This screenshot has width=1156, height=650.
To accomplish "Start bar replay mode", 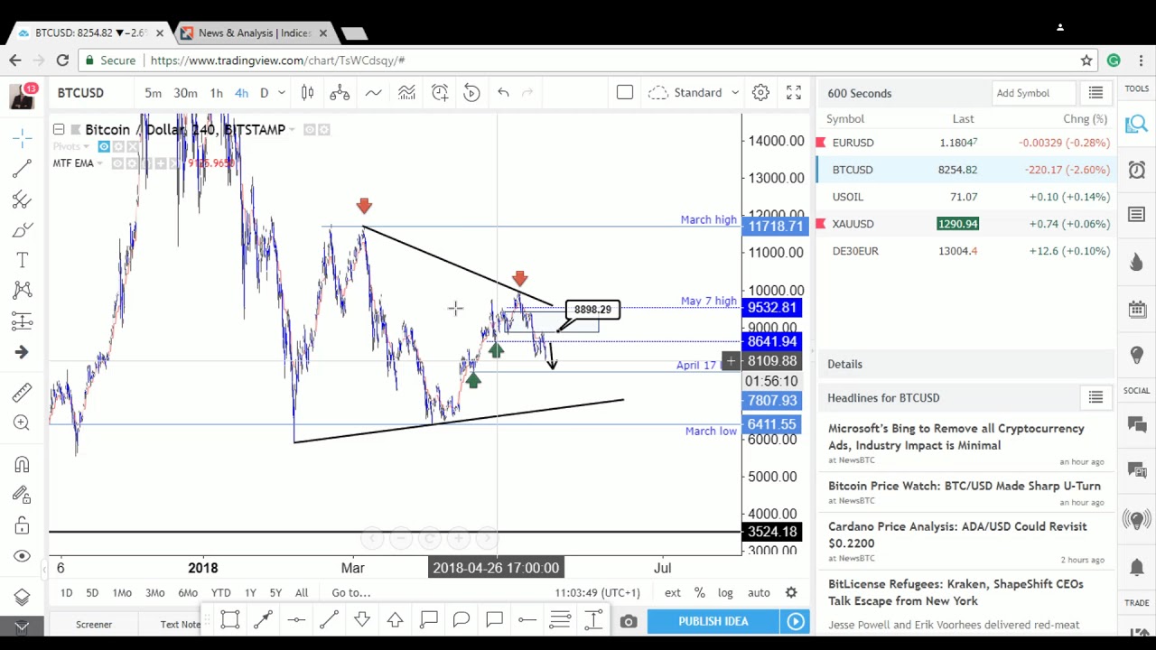I will [x=471, y=93].
